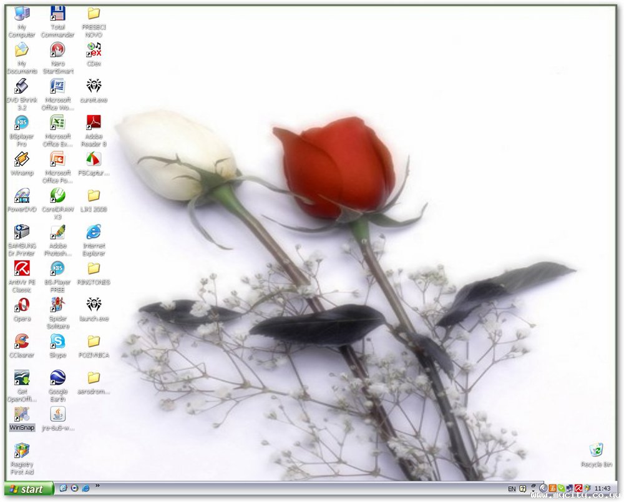Click the BSplayer Pro shortcut icon
This screenshot has height=502, width=624.
[x=22, y=131]
